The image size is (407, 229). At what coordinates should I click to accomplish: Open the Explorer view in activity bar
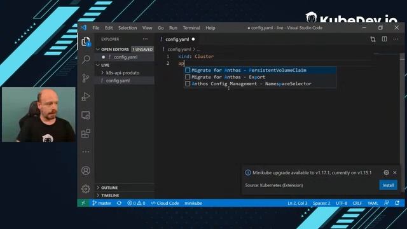[86, 41]
